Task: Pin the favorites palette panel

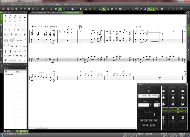Action: click(24, 12)
